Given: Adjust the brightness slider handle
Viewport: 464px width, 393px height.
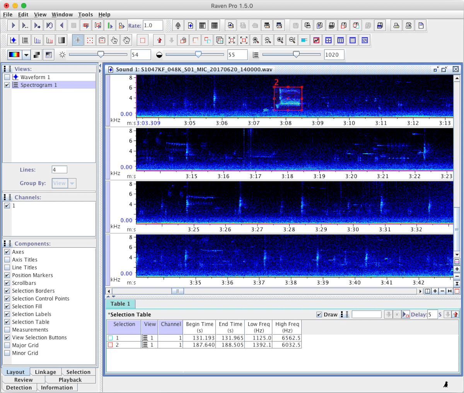Looking at the screenshot, I should [x=101, y=55].
